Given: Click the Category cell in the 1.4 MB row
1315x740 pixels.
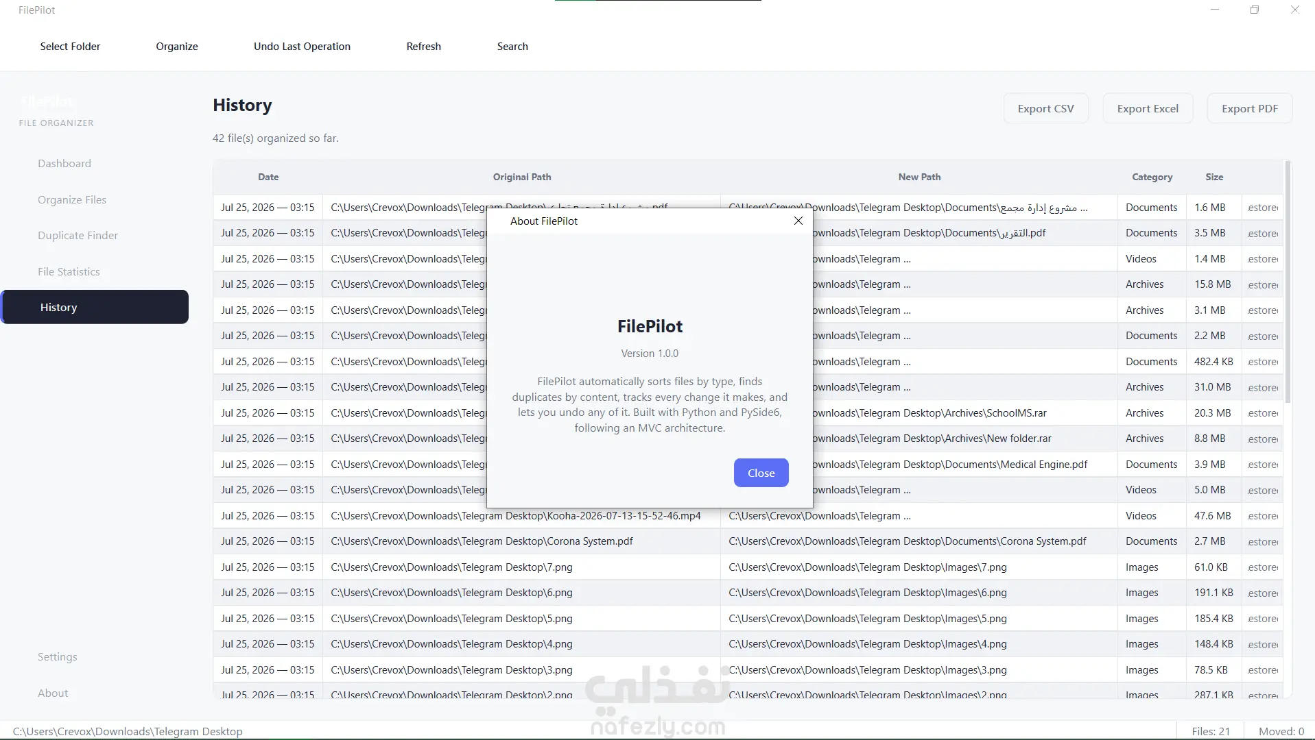Looking at the screenshot, I should point(1152,259).
